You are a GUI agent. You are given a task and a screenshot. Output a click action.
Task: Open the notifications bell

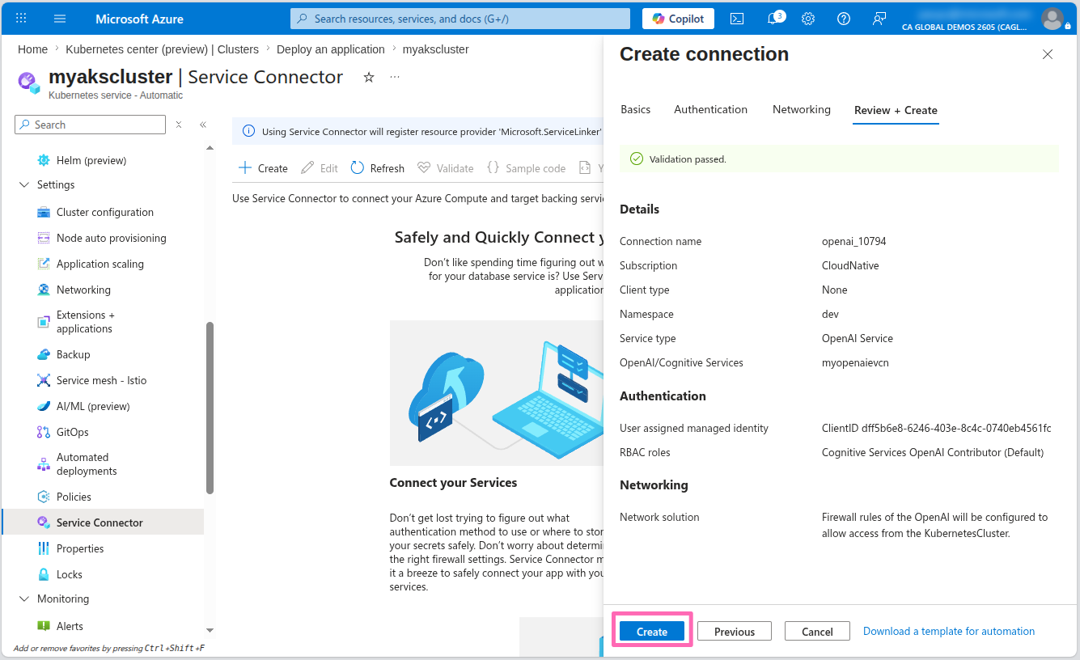[x=773, y=19]
